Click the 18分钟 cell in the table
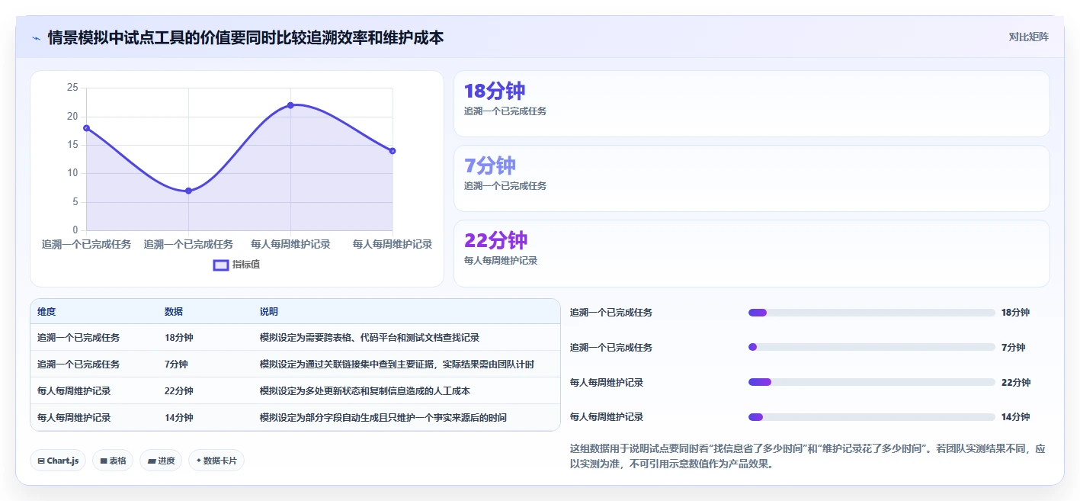The height and width of the screenshot is (501, 1080). 179,337
